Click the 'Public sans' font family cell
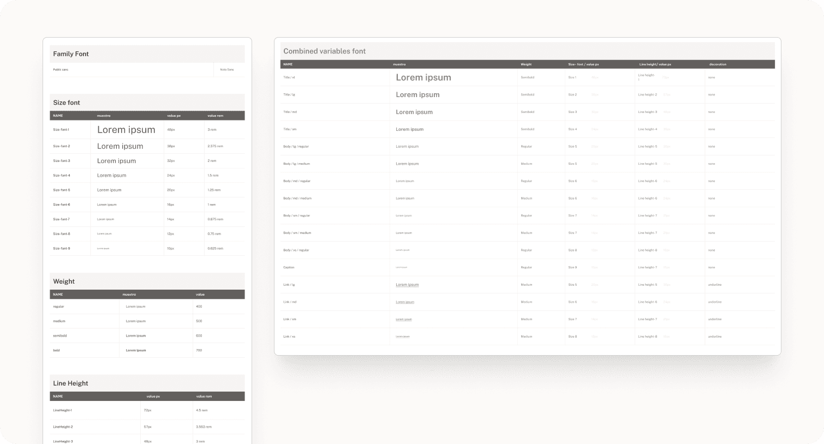Viewport: 824px width, 444px height. (x=61, y=70)
